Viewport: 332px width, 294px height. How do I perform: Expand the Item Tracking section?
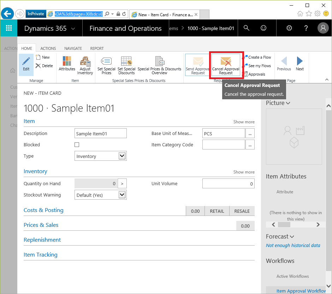coord(41,255)
